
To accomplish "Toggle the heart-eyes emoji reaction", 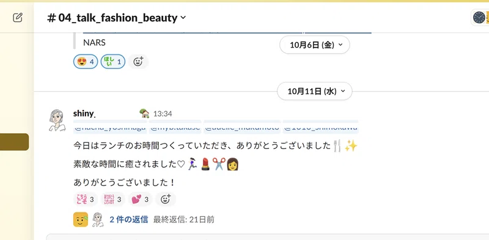I will click(86, 62).
